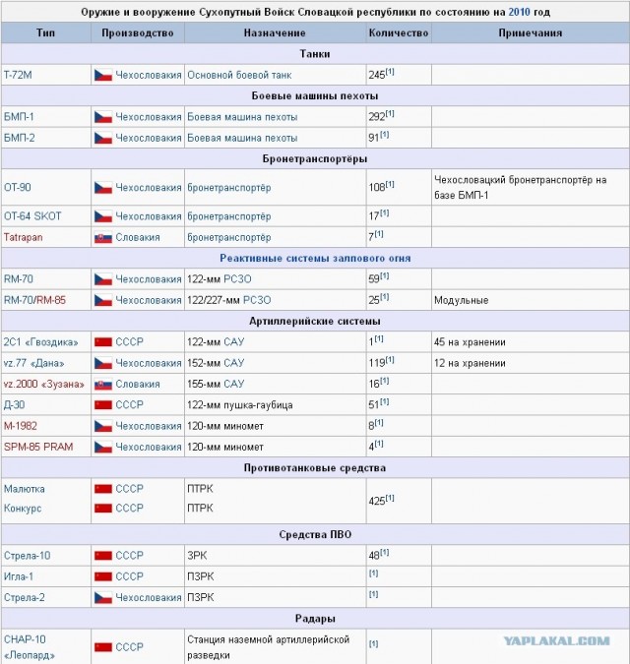Viewport: 630px width, 664px height.
Task: Click the Czechoslovakia flag in the БМП-1 row
Action: click(103, 117)
